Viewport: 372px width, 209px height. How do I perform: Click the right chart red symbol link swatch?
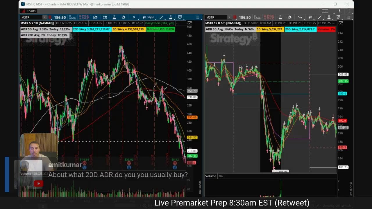click(235, 17)
